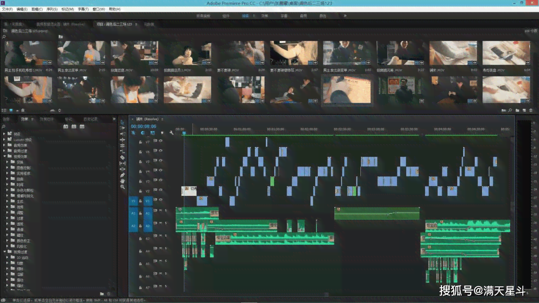Select the Slip tool

(123, 163)
